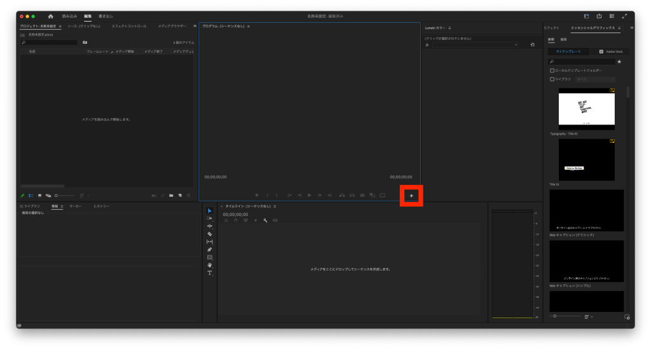The width and height of the screenshot is (651, 350).
Task: Click the マイテンプレート button
Action: (568, 51)
